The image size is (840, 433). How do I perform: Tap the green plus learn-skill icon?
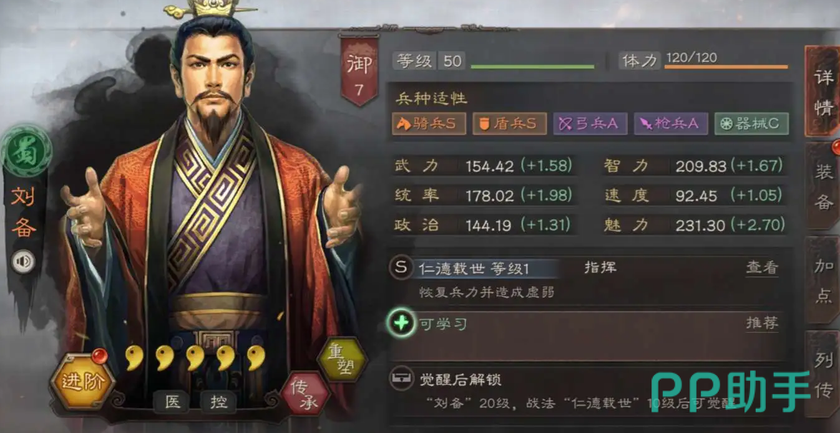tap(401, 323)
